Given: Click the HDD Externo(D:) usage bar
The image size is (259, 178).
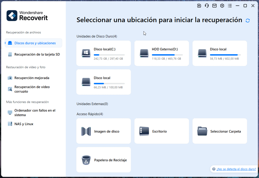Looking at the screenshot, I should pyautogui.click(x=167, y=55).
